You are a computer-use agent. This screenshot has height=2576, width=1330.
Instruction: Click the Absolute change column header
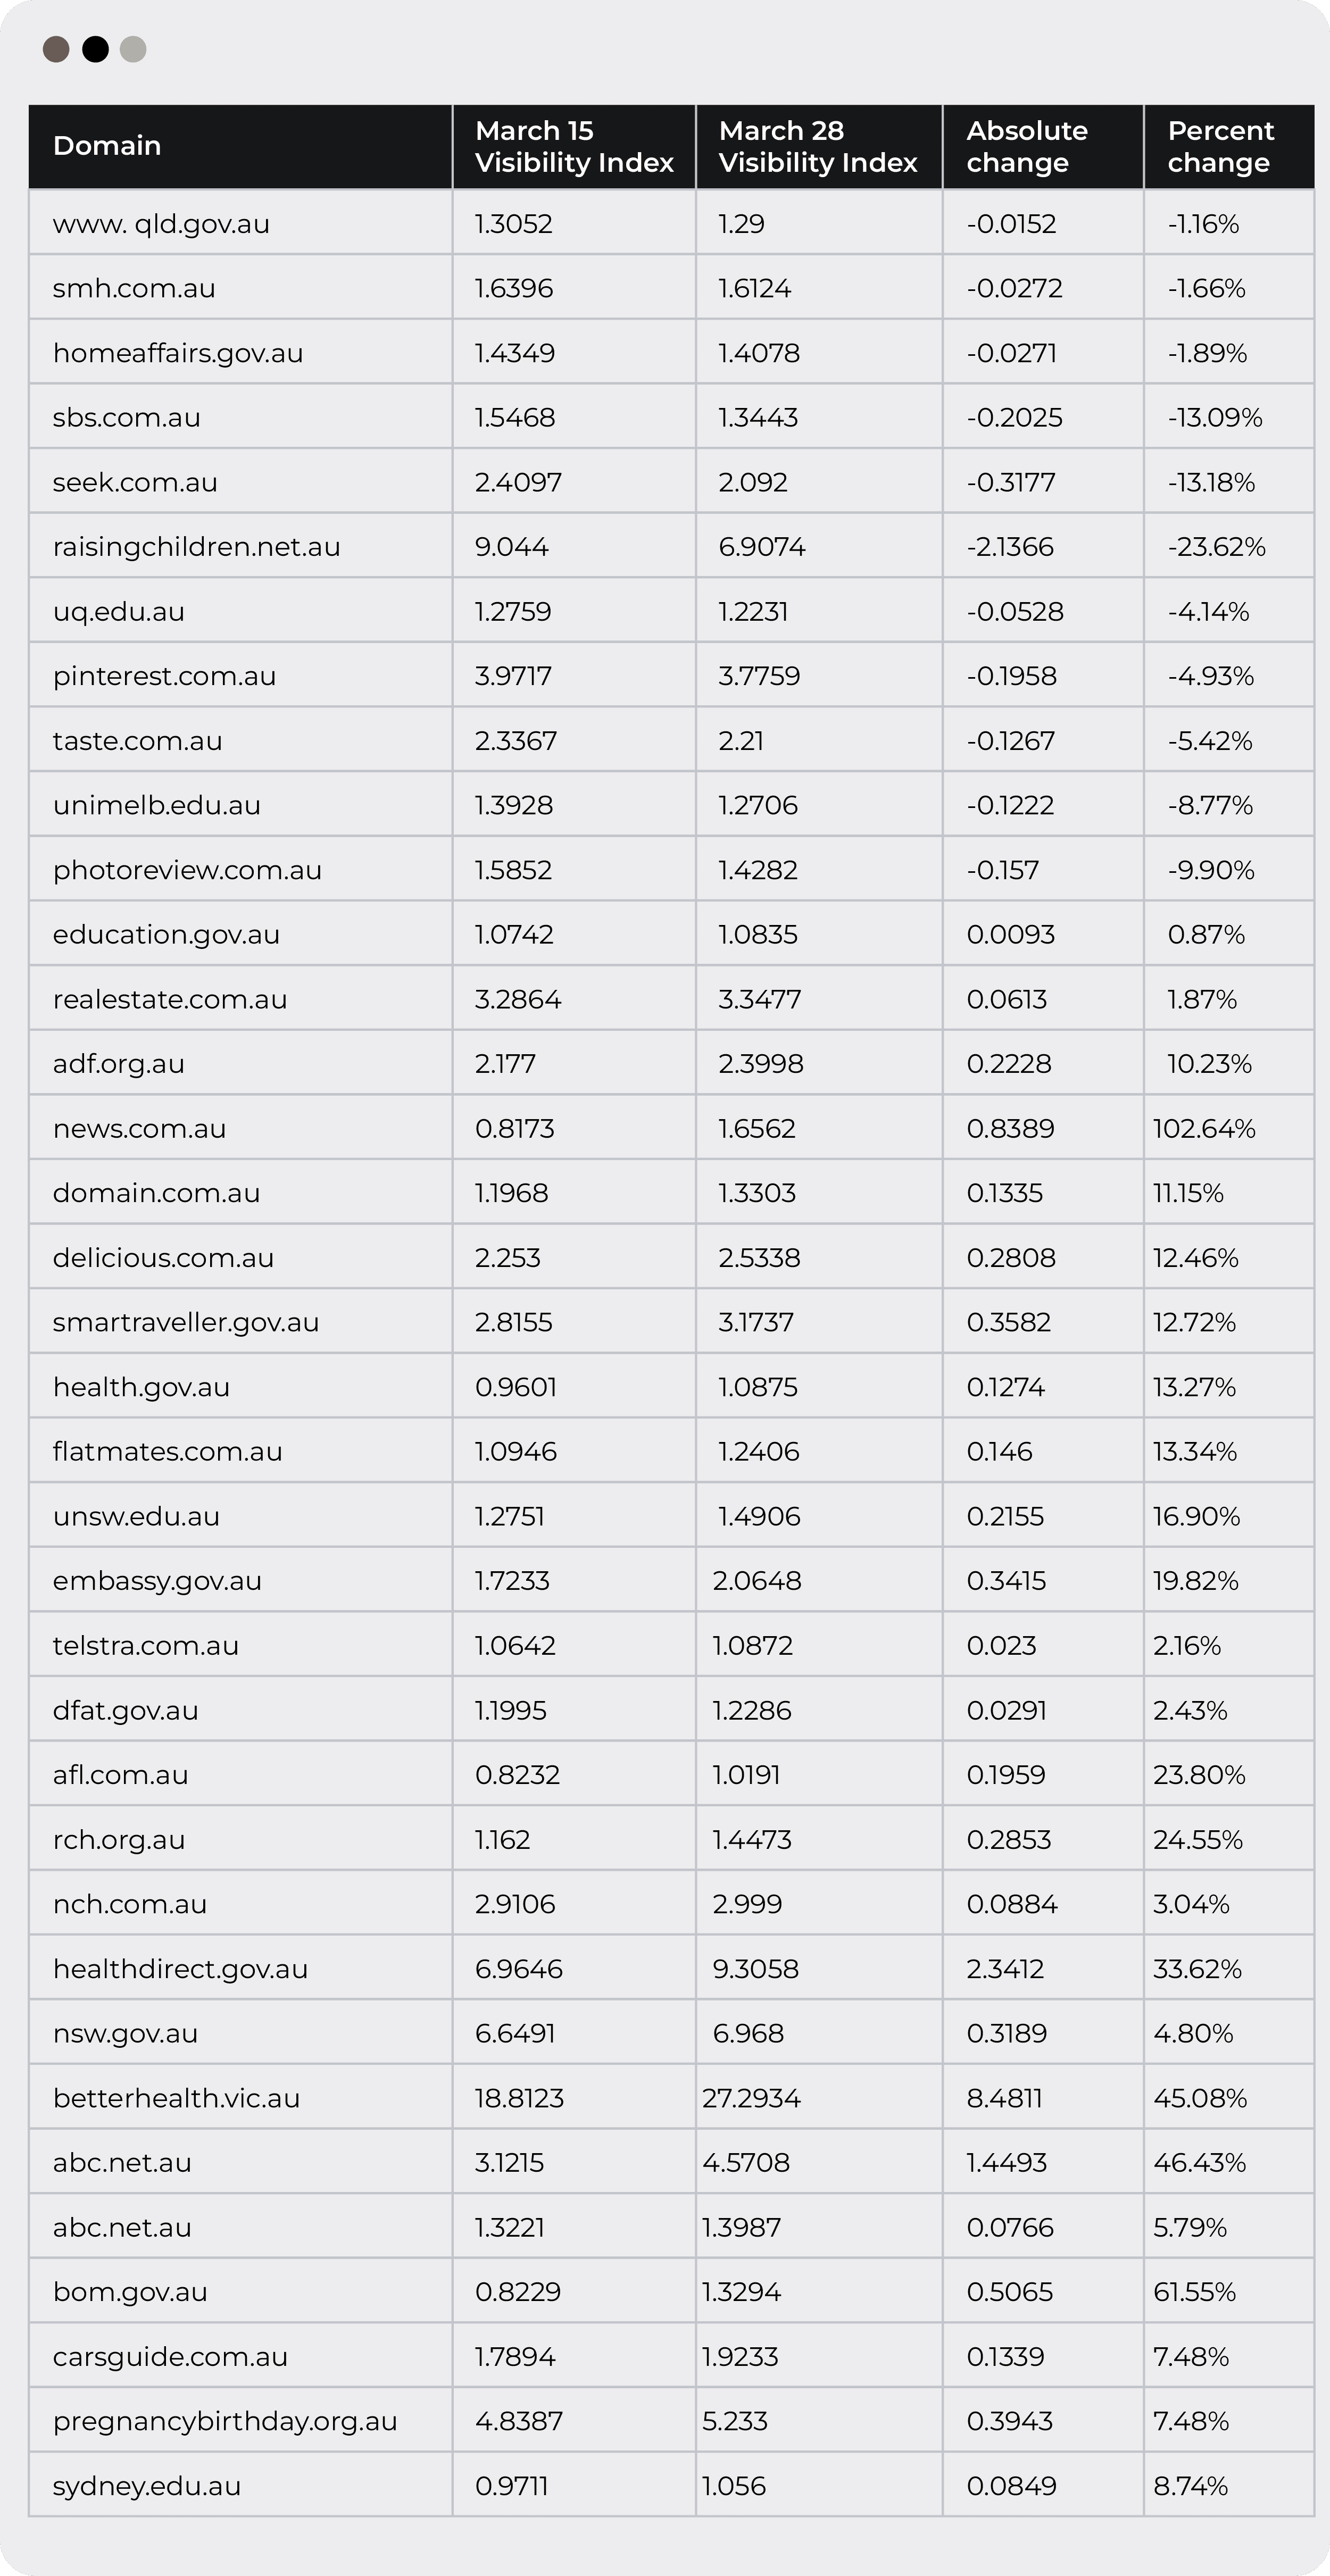pos(1027,146)
